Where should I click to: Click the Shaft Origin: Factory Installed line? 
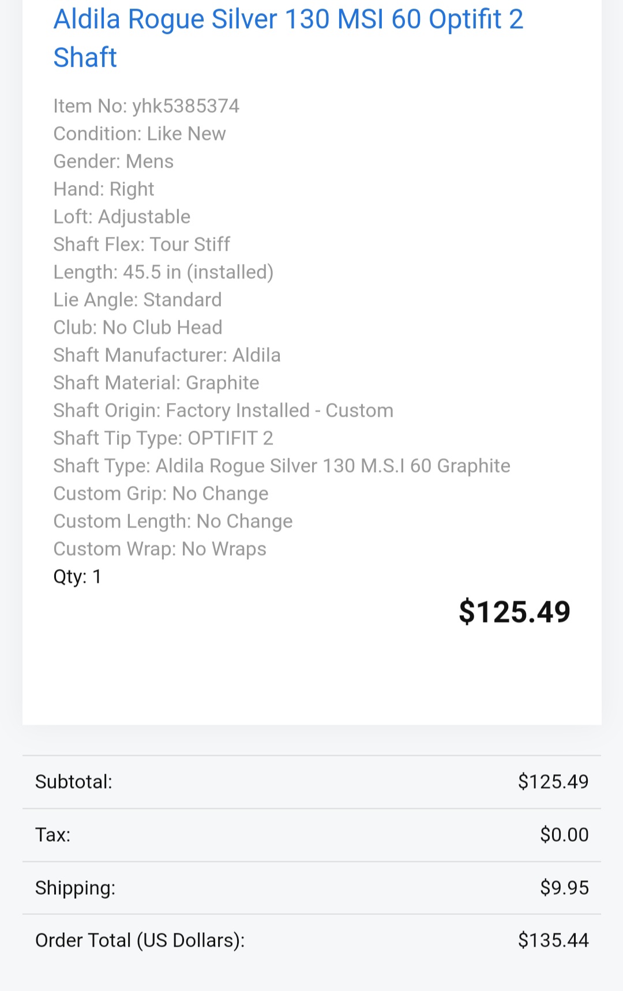click(223, 410)
